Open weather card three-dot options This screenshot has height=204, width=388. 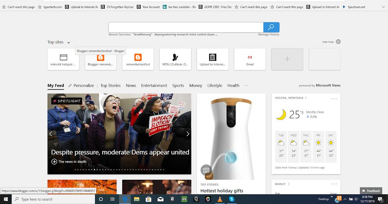(334, 98)
